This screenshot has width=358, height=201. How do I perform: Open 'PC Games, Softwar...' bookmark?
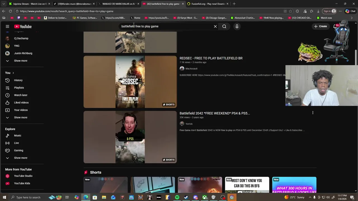coord(85,18)
